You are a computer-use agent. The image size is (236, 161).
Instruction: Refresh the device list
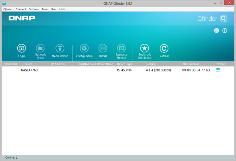(164, 48)
